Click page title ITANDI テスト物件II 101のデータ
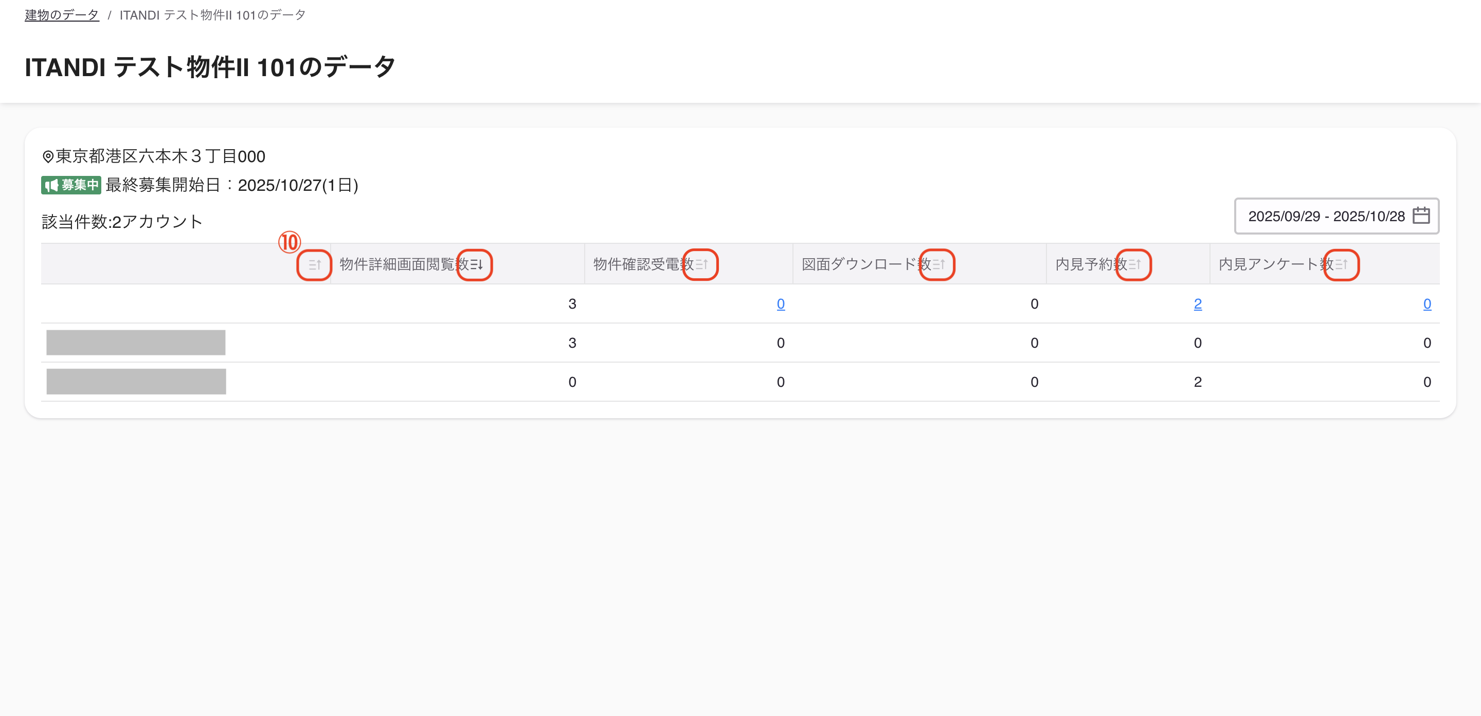Image resolution: width=1481 pixels, height=716 pixels. coord(210,67)
